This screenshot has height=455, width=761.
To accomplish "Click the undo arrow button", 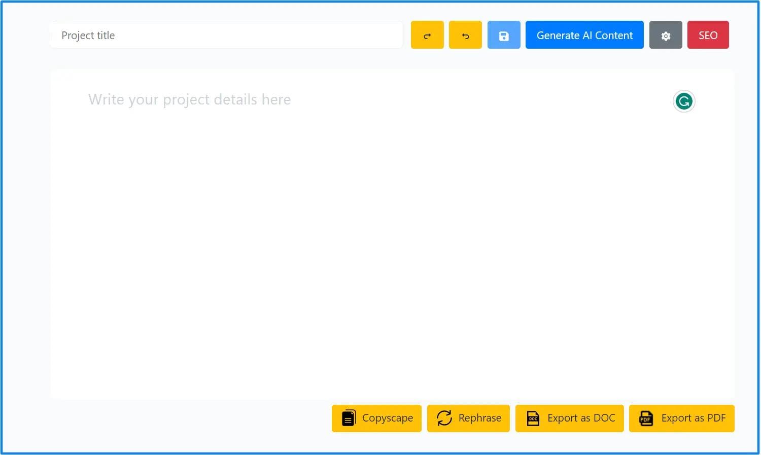I will coord(465,35).
